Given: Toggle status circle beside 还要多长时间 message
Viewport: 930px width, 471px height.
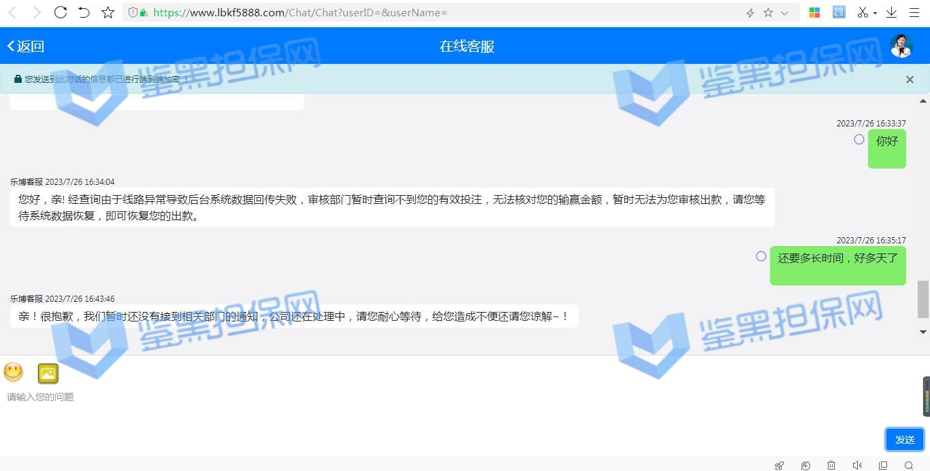Looking at the screenshot, I should tap(761, 256).
